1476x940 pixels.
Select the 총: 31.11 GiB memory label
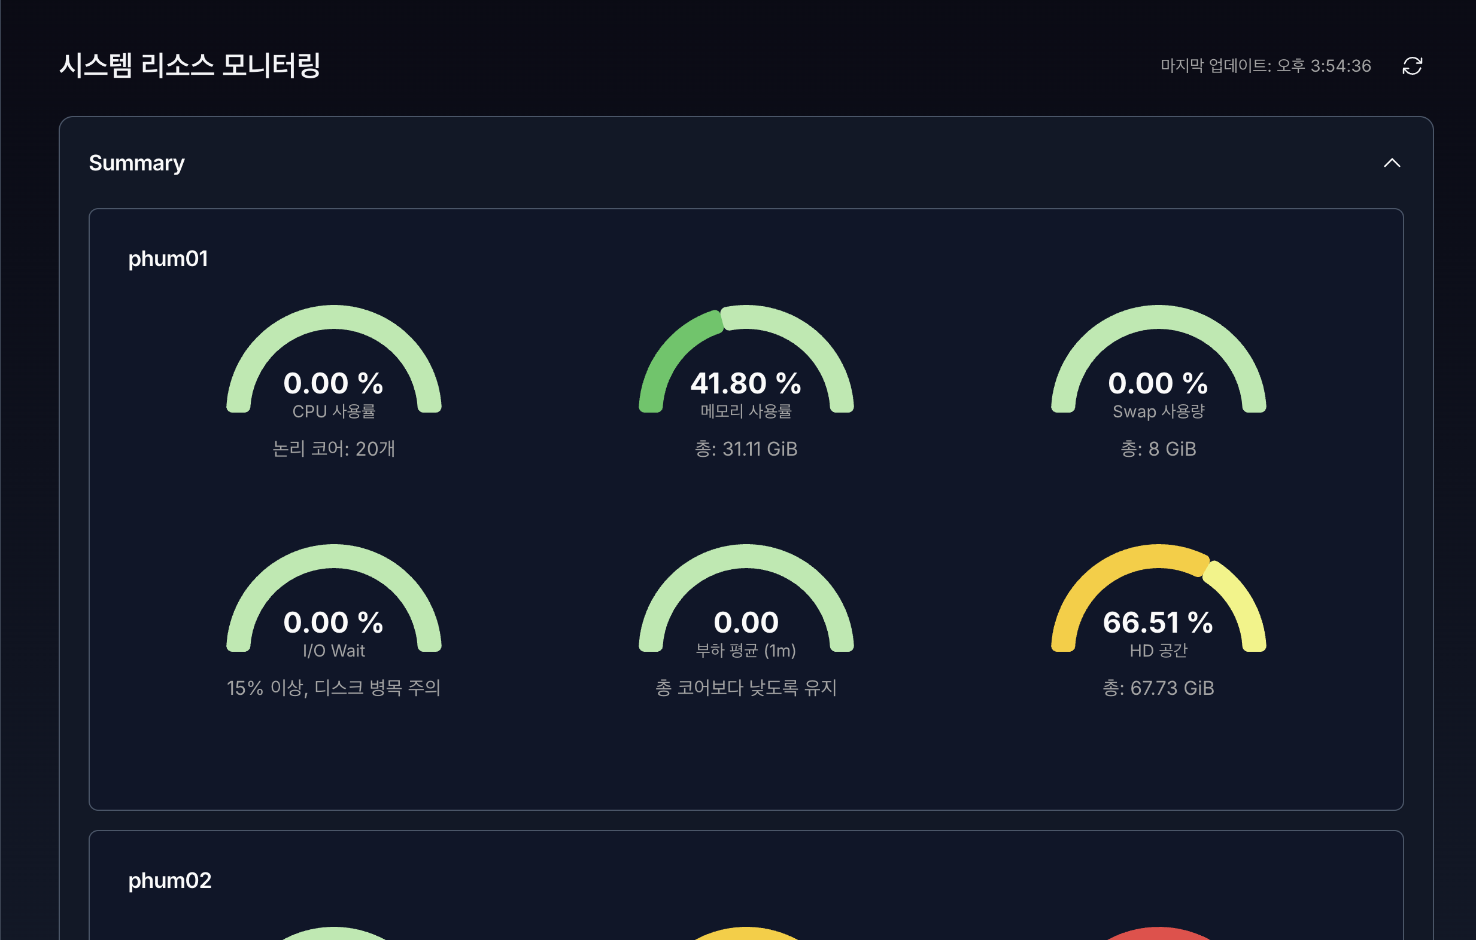point(746,449)
